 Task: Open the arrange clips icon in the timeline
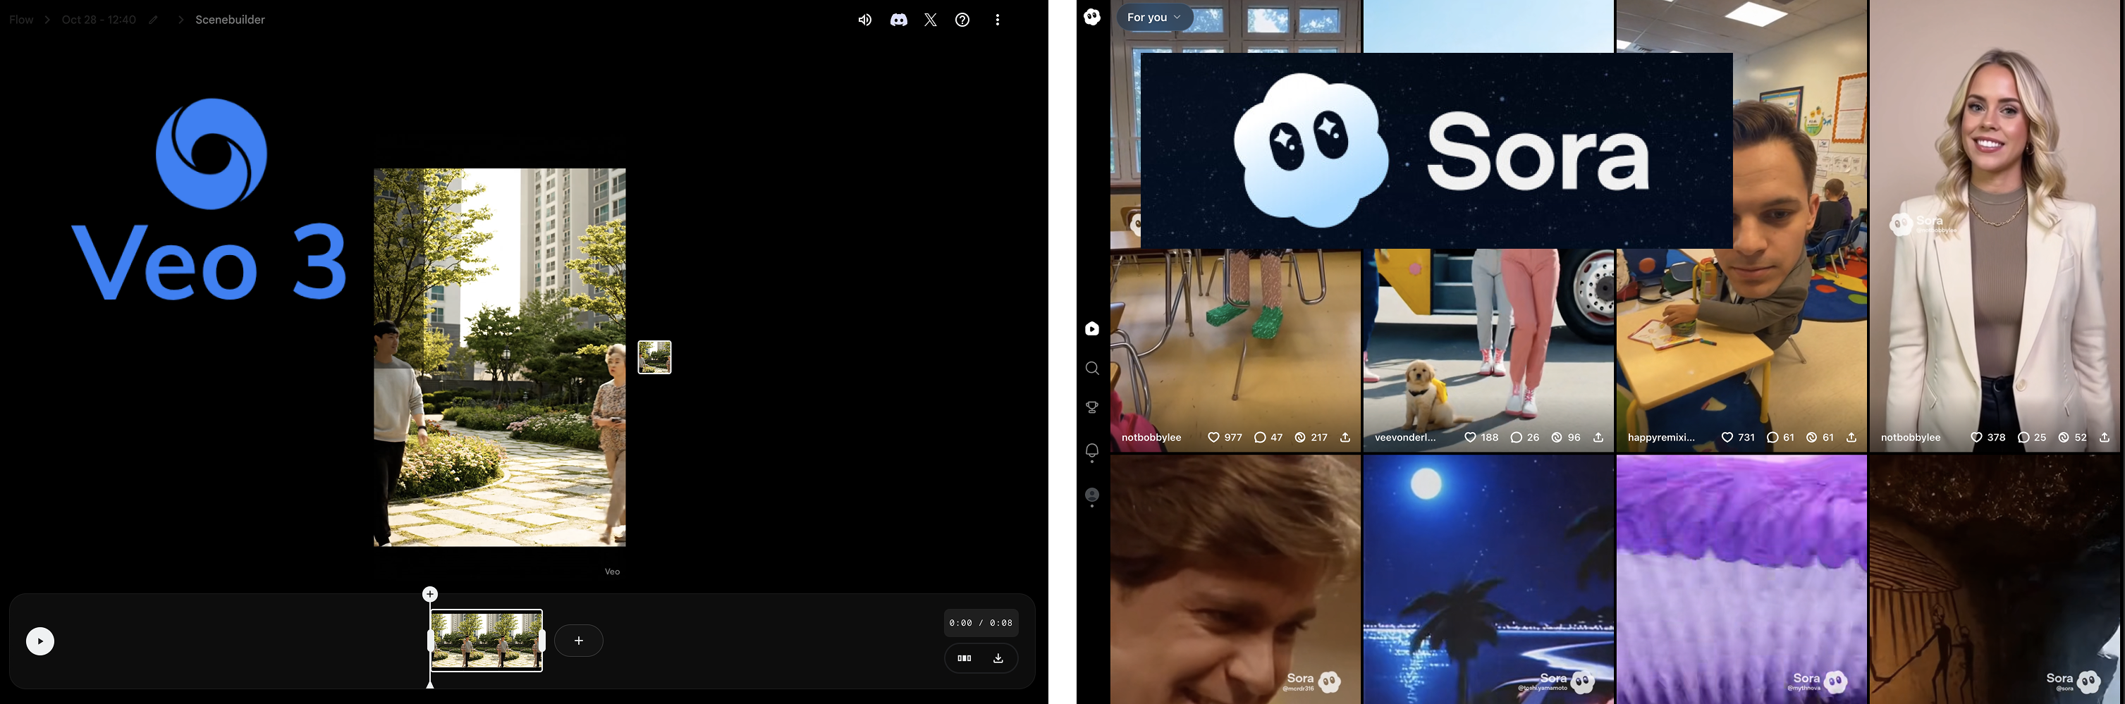click(964, 657)
